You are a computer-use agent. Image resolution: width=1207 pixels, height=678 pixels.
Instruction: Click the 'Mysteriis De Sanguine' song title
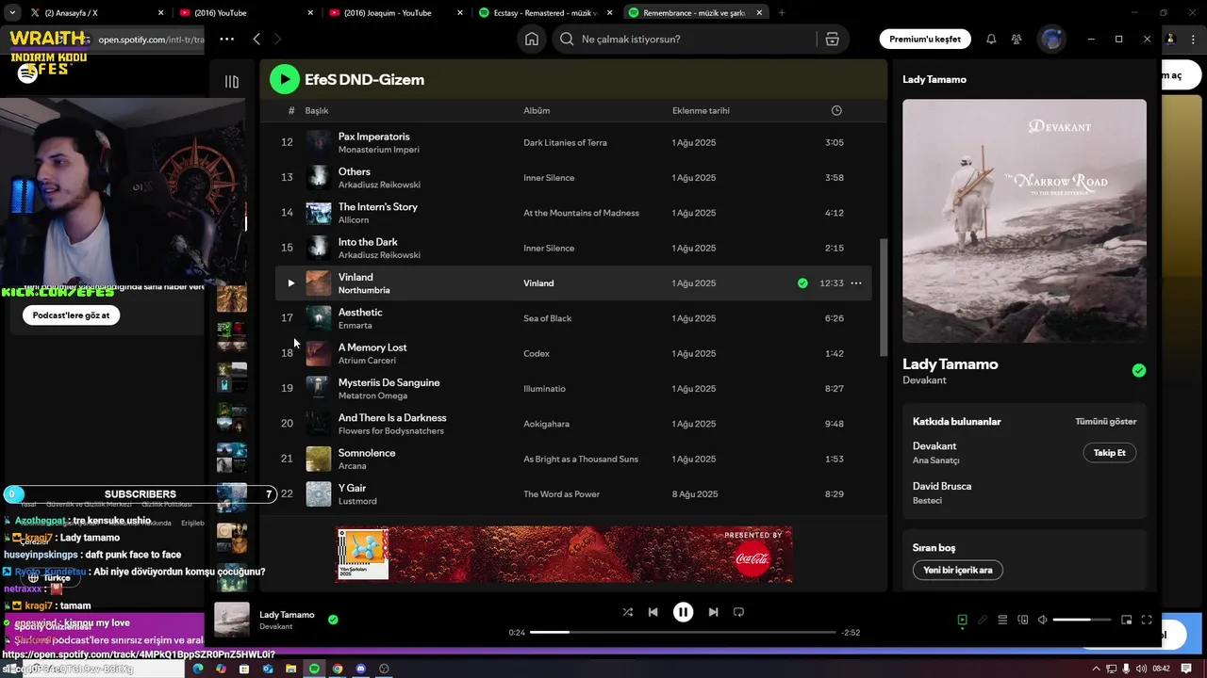point(389,382)
